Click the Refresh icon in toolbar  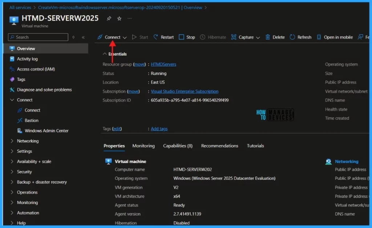pyautogui.click(x=292, y=37)
